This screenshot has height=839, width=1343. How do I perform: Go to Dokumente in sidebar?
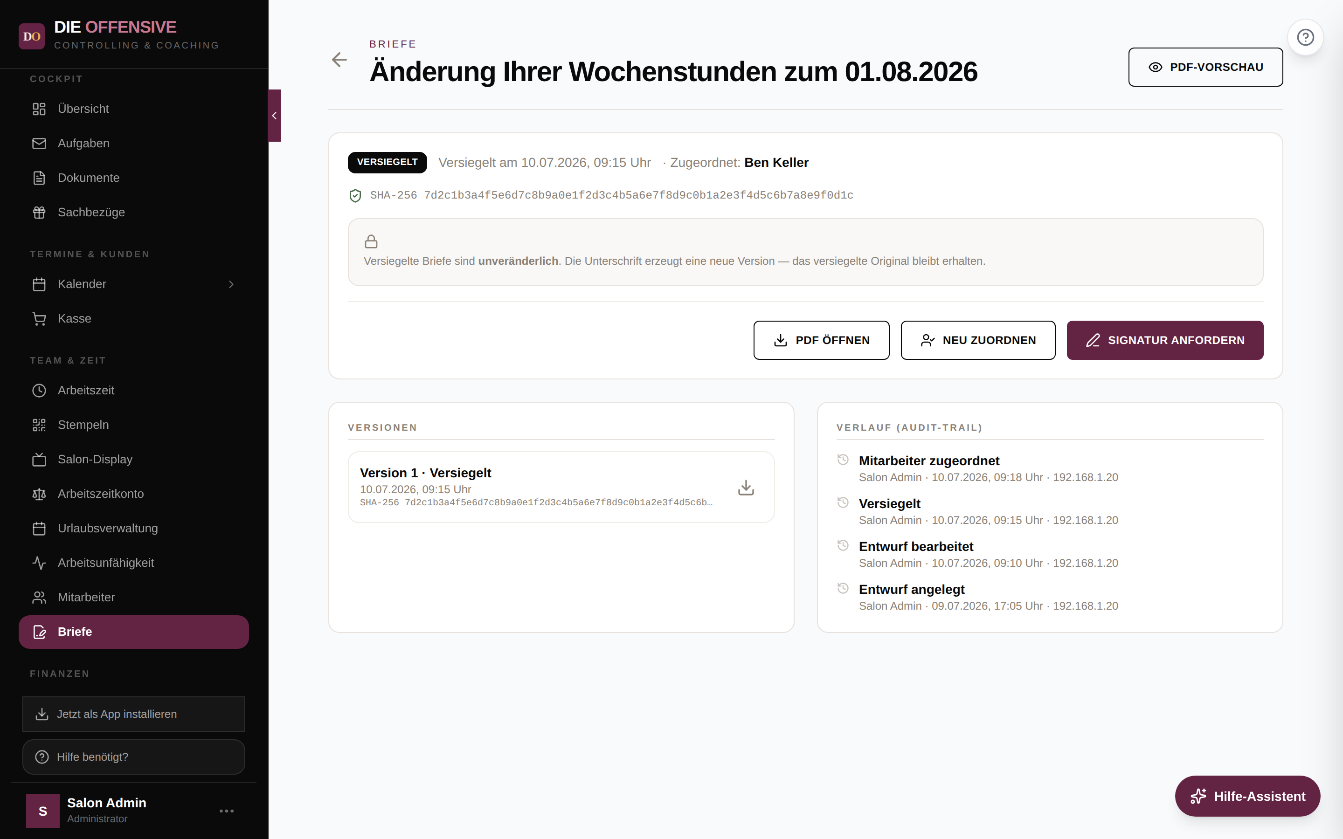pos(134,178)
